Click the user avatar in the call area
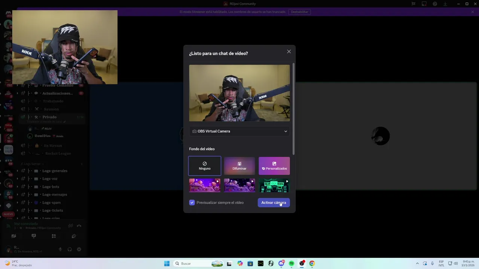479x269 pixels. point(381,136)
